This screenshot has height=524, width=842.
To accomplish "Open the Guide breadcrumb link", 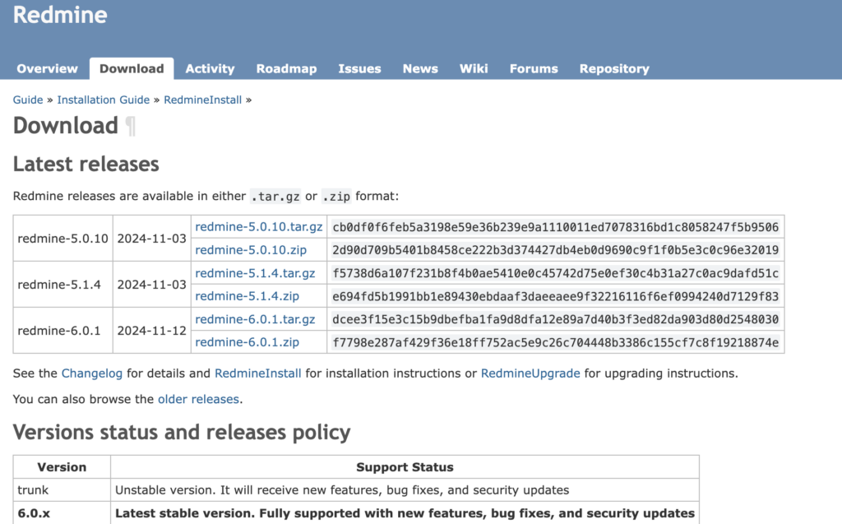I will [x=28, y=100].
